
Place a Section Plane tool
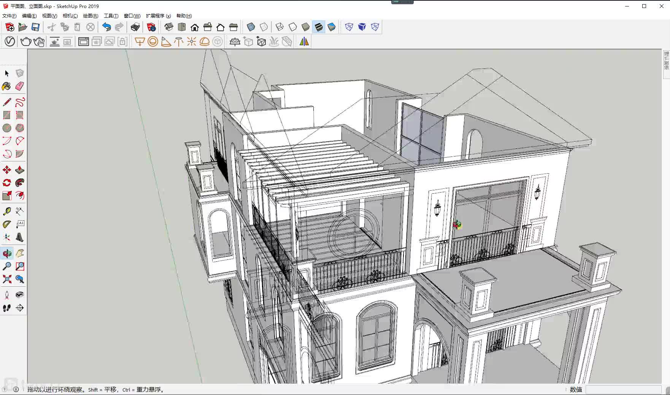click(20, 308)
